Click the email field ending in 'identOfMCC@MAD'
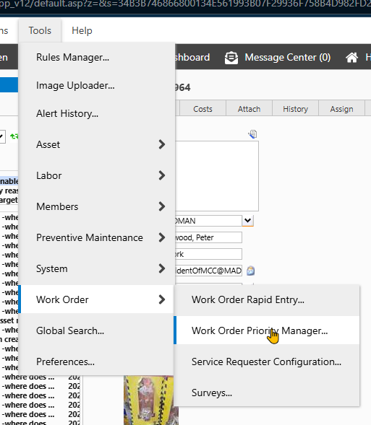This screenshot has height=425, width=371. click(208, 271)
